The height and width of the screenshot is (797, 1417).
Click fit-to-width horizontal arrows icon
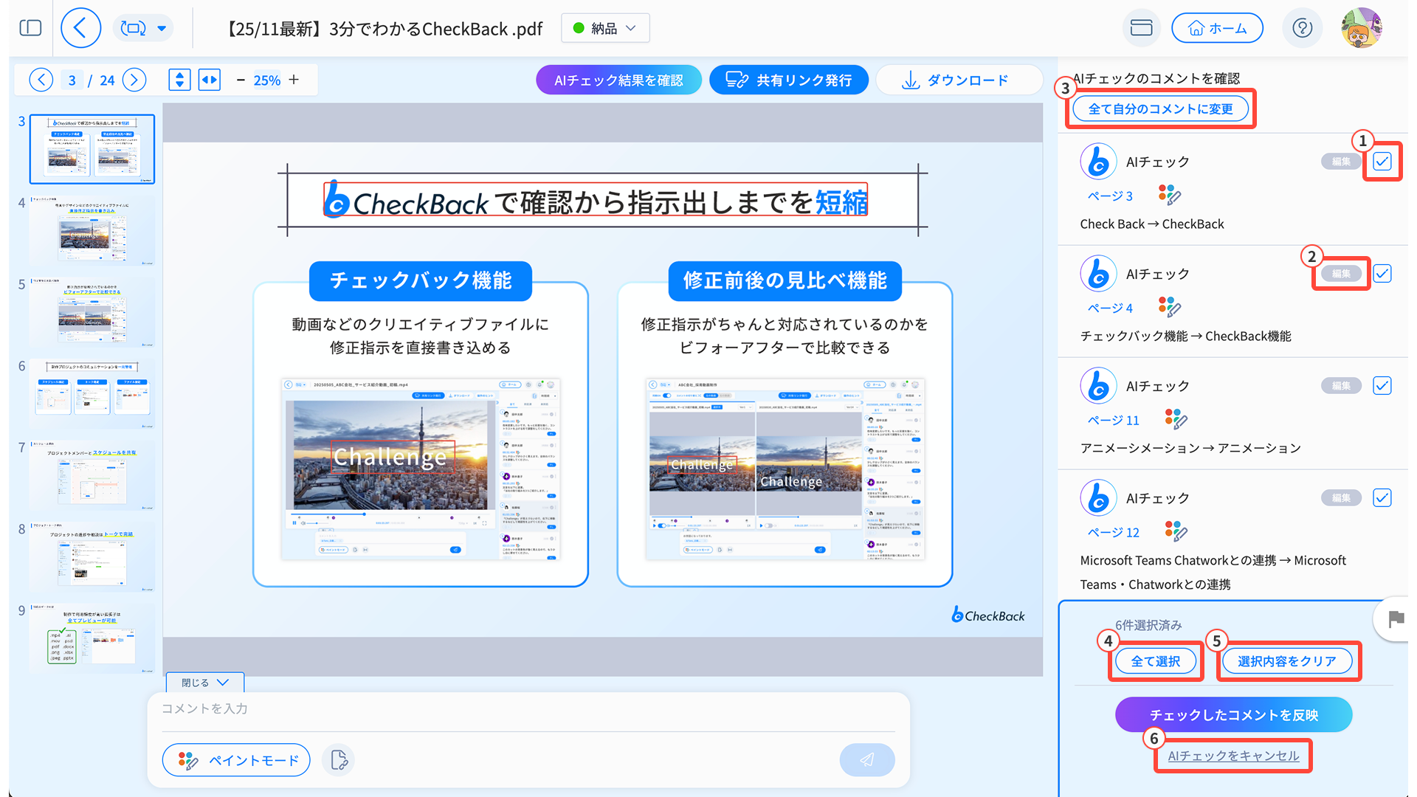210,80
